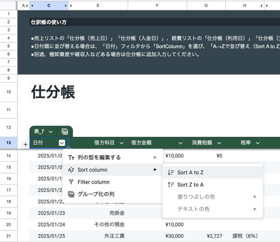Image resolution: width=280 pixels, height=242 pixels.
Task: Select column E header
Action: point(98,5)
